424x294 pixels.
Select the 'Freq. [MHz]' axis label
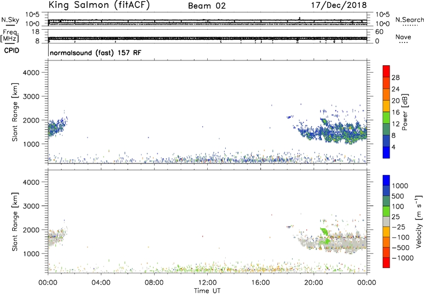pos(10,36)
